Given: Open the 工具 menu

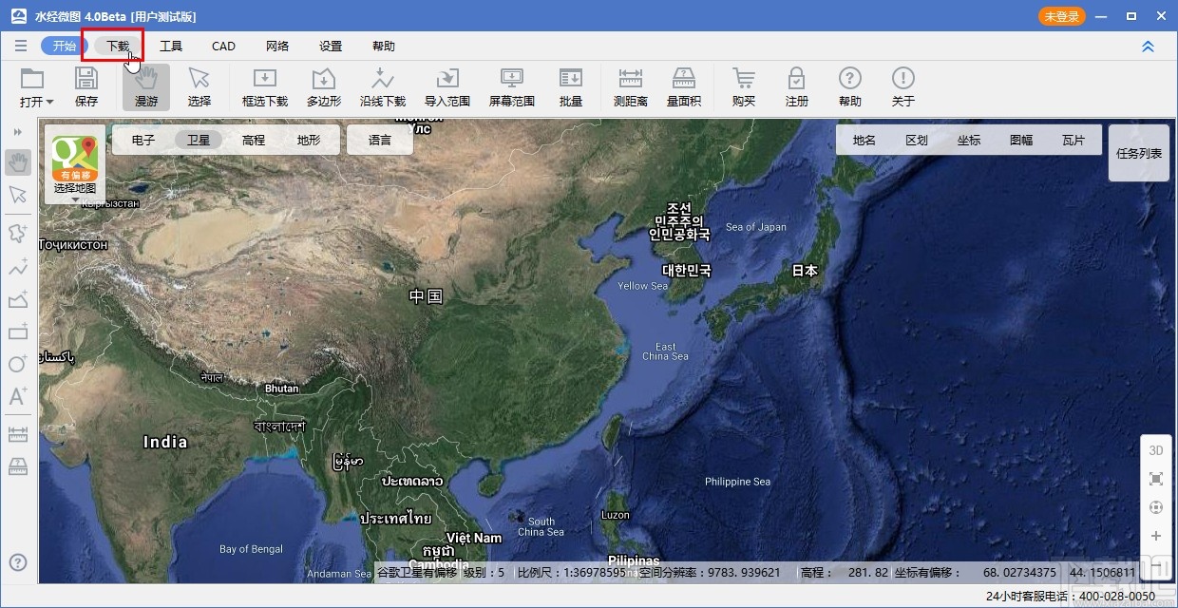Looking at the screenshot, I should [171, 46].
